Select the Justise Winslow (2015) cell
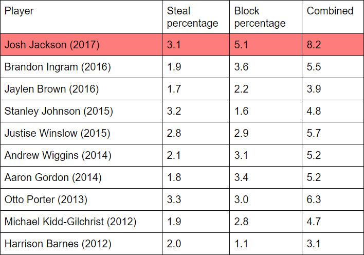 tap(57, 133)
